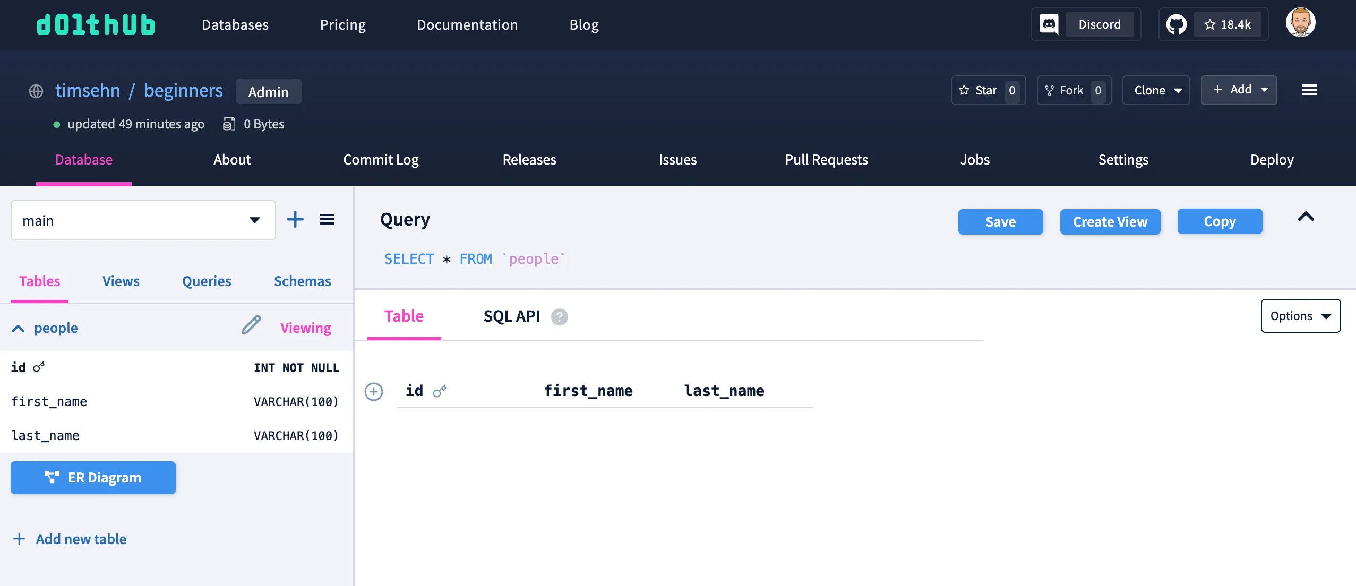Switch to the SQL API tab

[511, 316]
